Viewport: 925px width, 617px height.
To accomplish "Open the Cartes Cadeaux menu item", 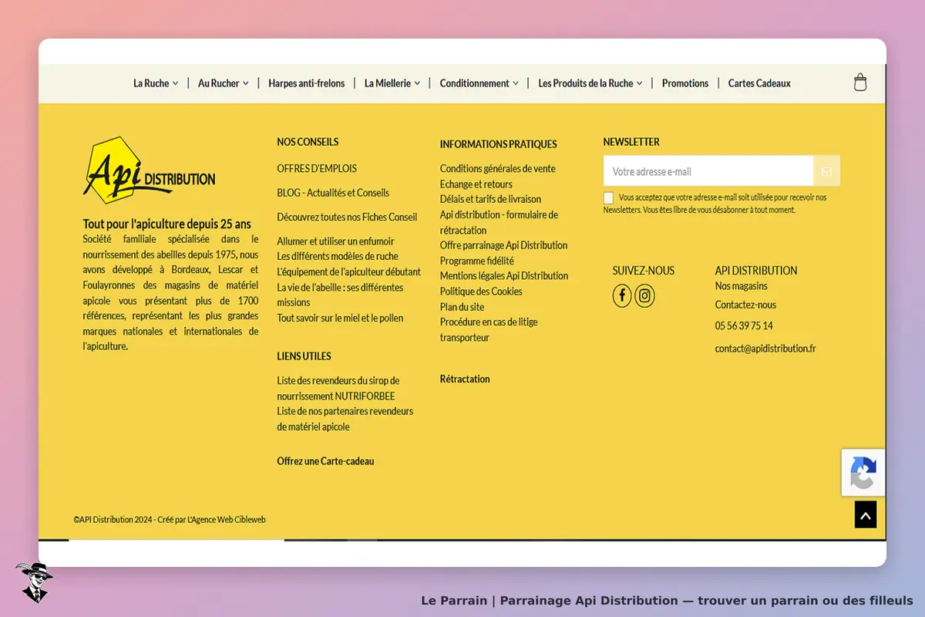I will click(759, 83).
